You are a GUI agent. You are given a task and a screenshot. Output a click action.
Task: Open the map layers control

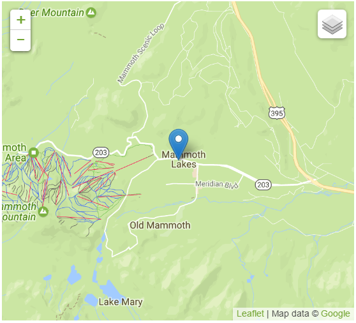(x=332, y=24)
